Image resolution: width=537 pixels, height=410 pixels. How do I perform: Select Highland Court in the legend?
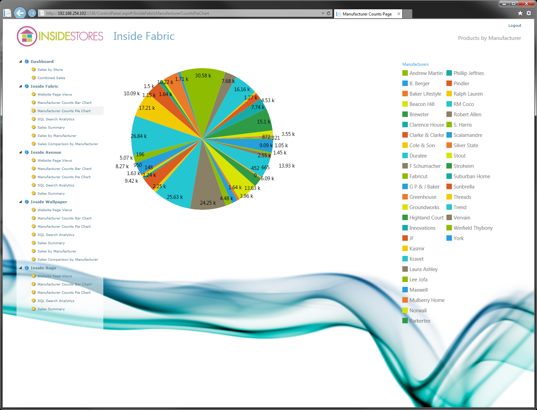(426, 218)
